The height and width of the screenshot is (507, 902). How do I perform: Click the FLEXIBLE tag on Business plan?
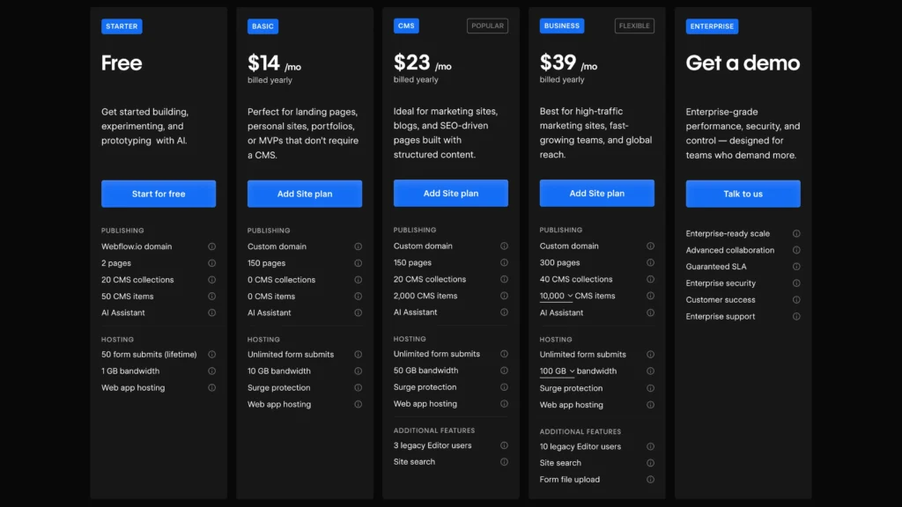(636, 26)
